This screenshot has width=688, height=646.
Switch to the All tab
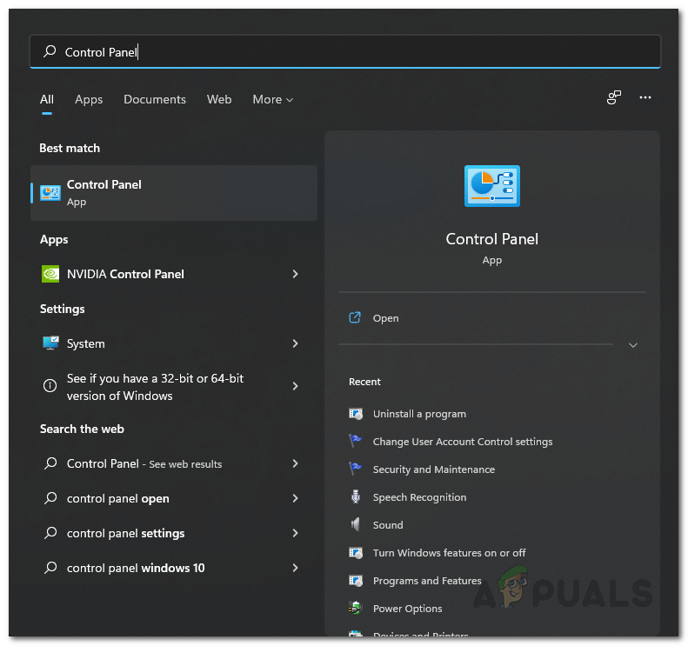(47, 100)
